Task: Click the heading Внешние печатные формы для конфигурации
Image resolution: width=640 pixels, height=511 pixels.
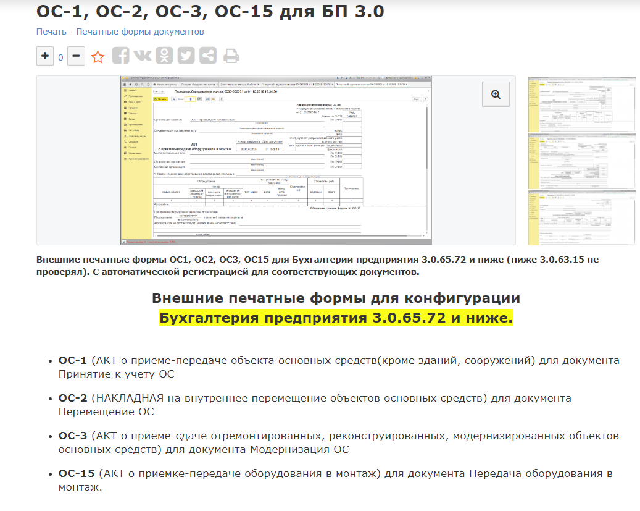Action: [x=336, y=298]
